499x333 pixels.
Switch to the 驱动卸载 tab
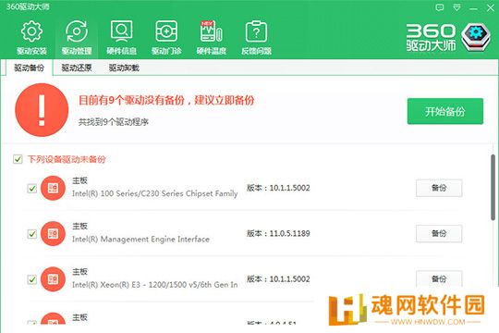[124, 68]
